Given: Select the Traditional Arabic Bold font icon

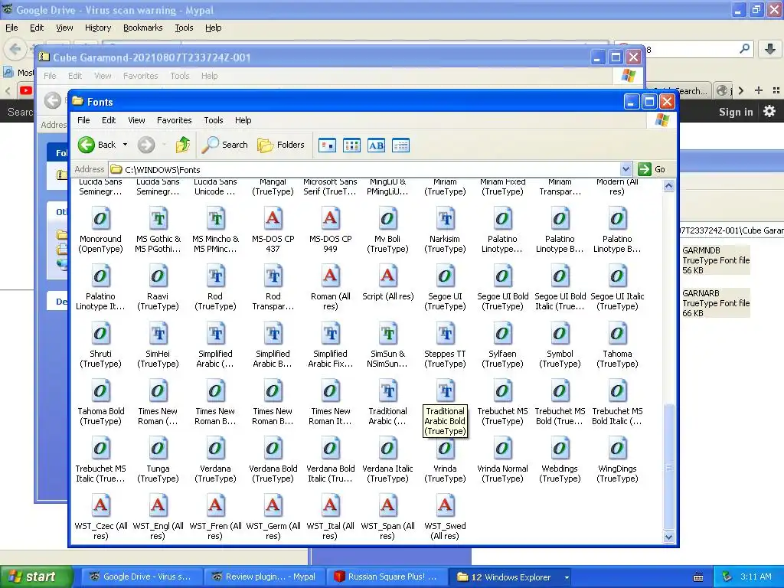Looking at the screenshot, I should click(x=445, y=391).
